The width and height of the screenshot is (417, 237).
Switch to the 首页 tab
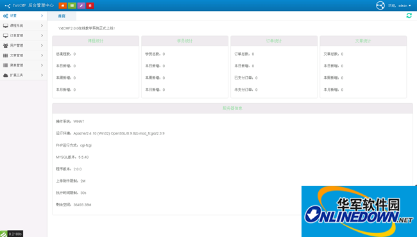click(x=62, y=16)
